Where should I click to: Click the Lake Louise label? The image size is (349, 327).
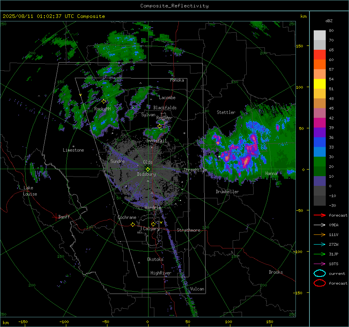coord(30,191)
